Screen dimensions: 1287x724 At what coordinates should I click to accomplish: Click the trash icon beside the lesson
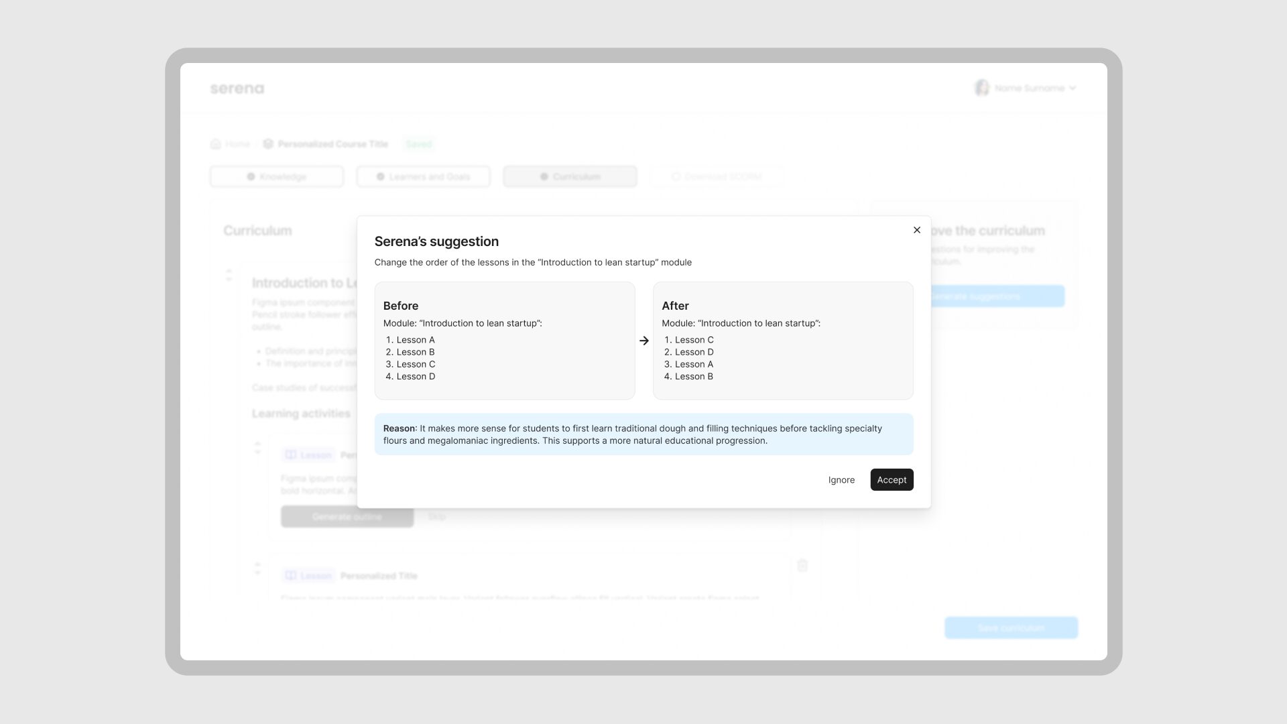(x=802, y=566)
